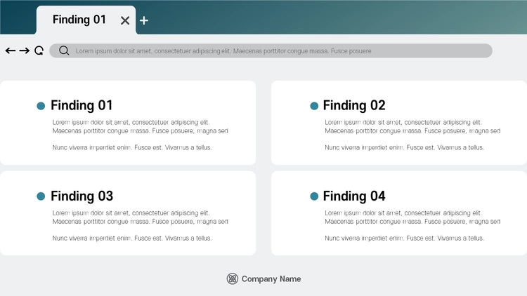
Task: Click the teal bullet beside Finding 04
Action: tap(314, 196)
